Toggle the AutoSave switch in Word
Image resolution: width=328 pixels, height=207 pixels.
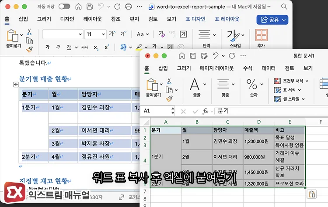coord(64,7)
